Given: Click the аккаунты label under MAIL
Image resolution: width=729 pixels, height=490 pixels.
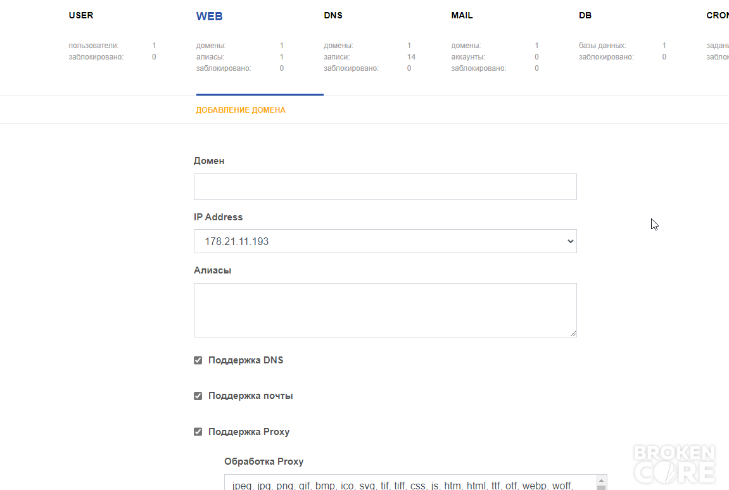Looking at the screenshot, I should pos(468,57).
